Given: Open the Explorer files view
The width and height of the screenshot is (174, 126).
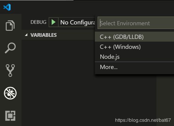Looking at the screenshot, I should pos(10,25).
